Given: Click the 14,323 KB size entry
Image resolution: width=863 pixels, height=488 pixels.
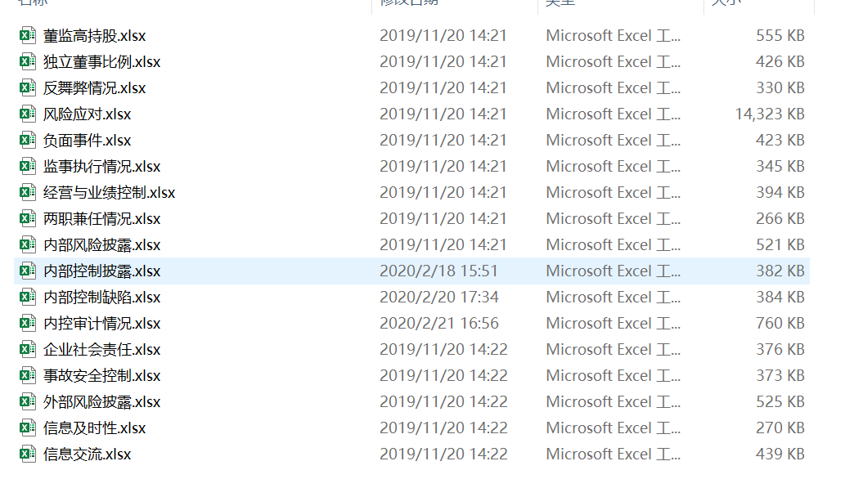Looking at the screenshot, I should [769, 114].
